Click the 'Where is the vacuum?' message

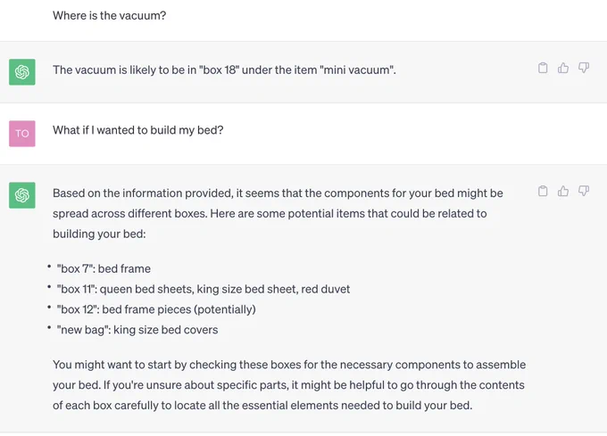[110, 15]
